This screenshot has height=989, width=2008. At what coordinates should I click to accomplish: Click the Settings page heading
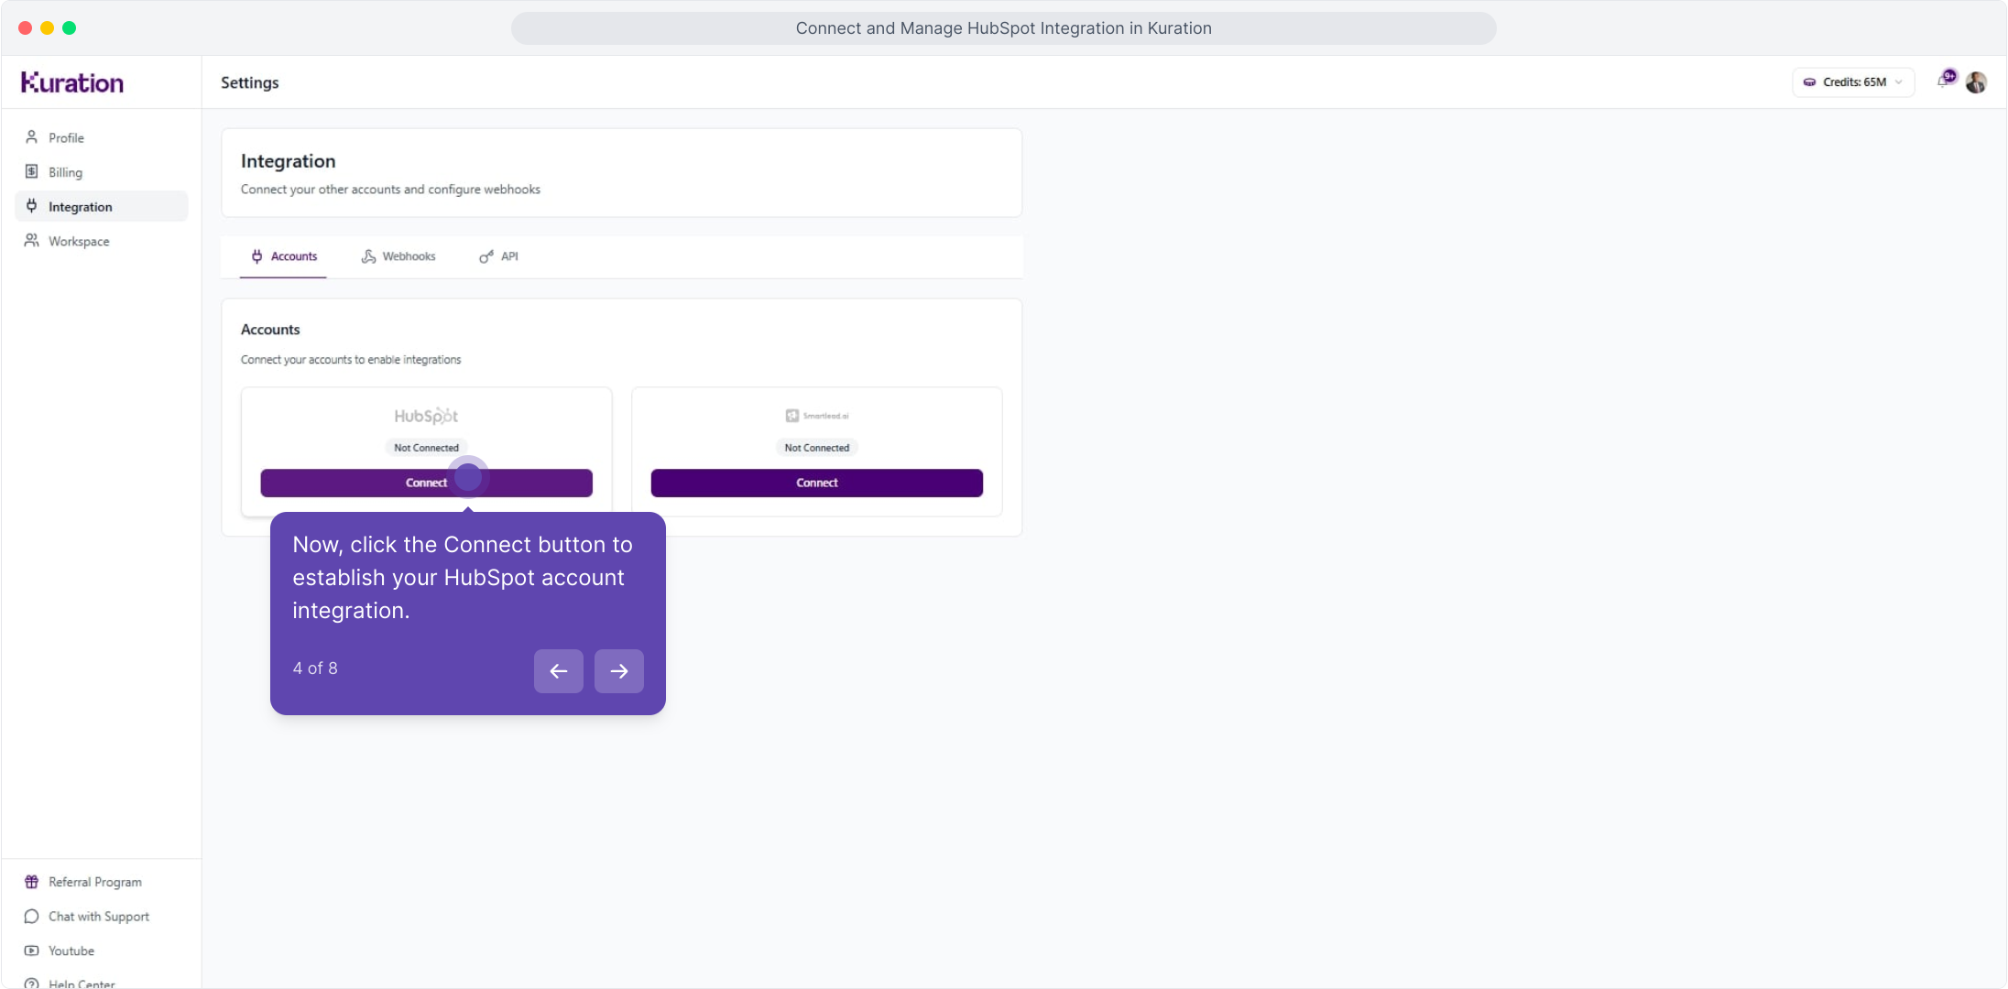250,82
